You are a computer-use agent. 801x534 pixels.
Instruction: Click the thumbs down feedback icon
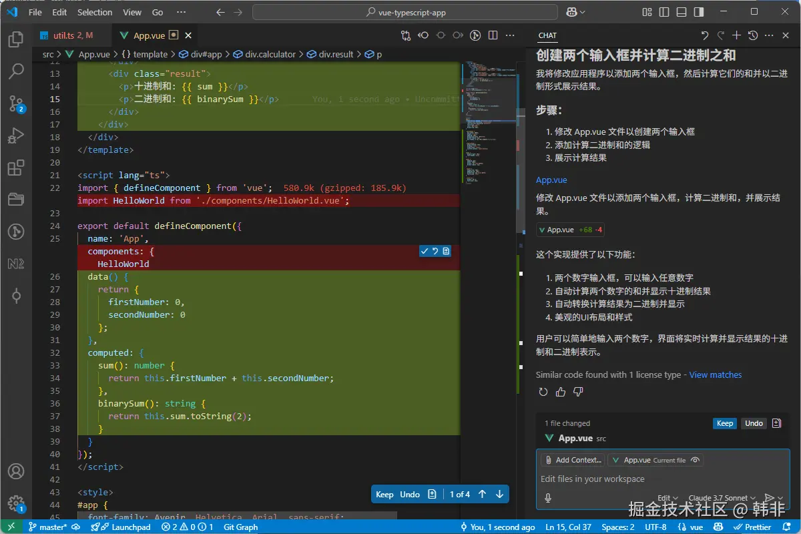click(578, 392)
